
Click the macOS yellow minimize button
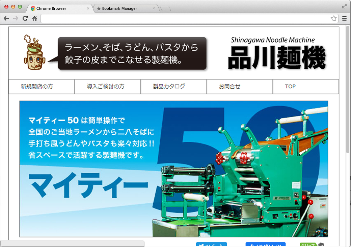13,7
